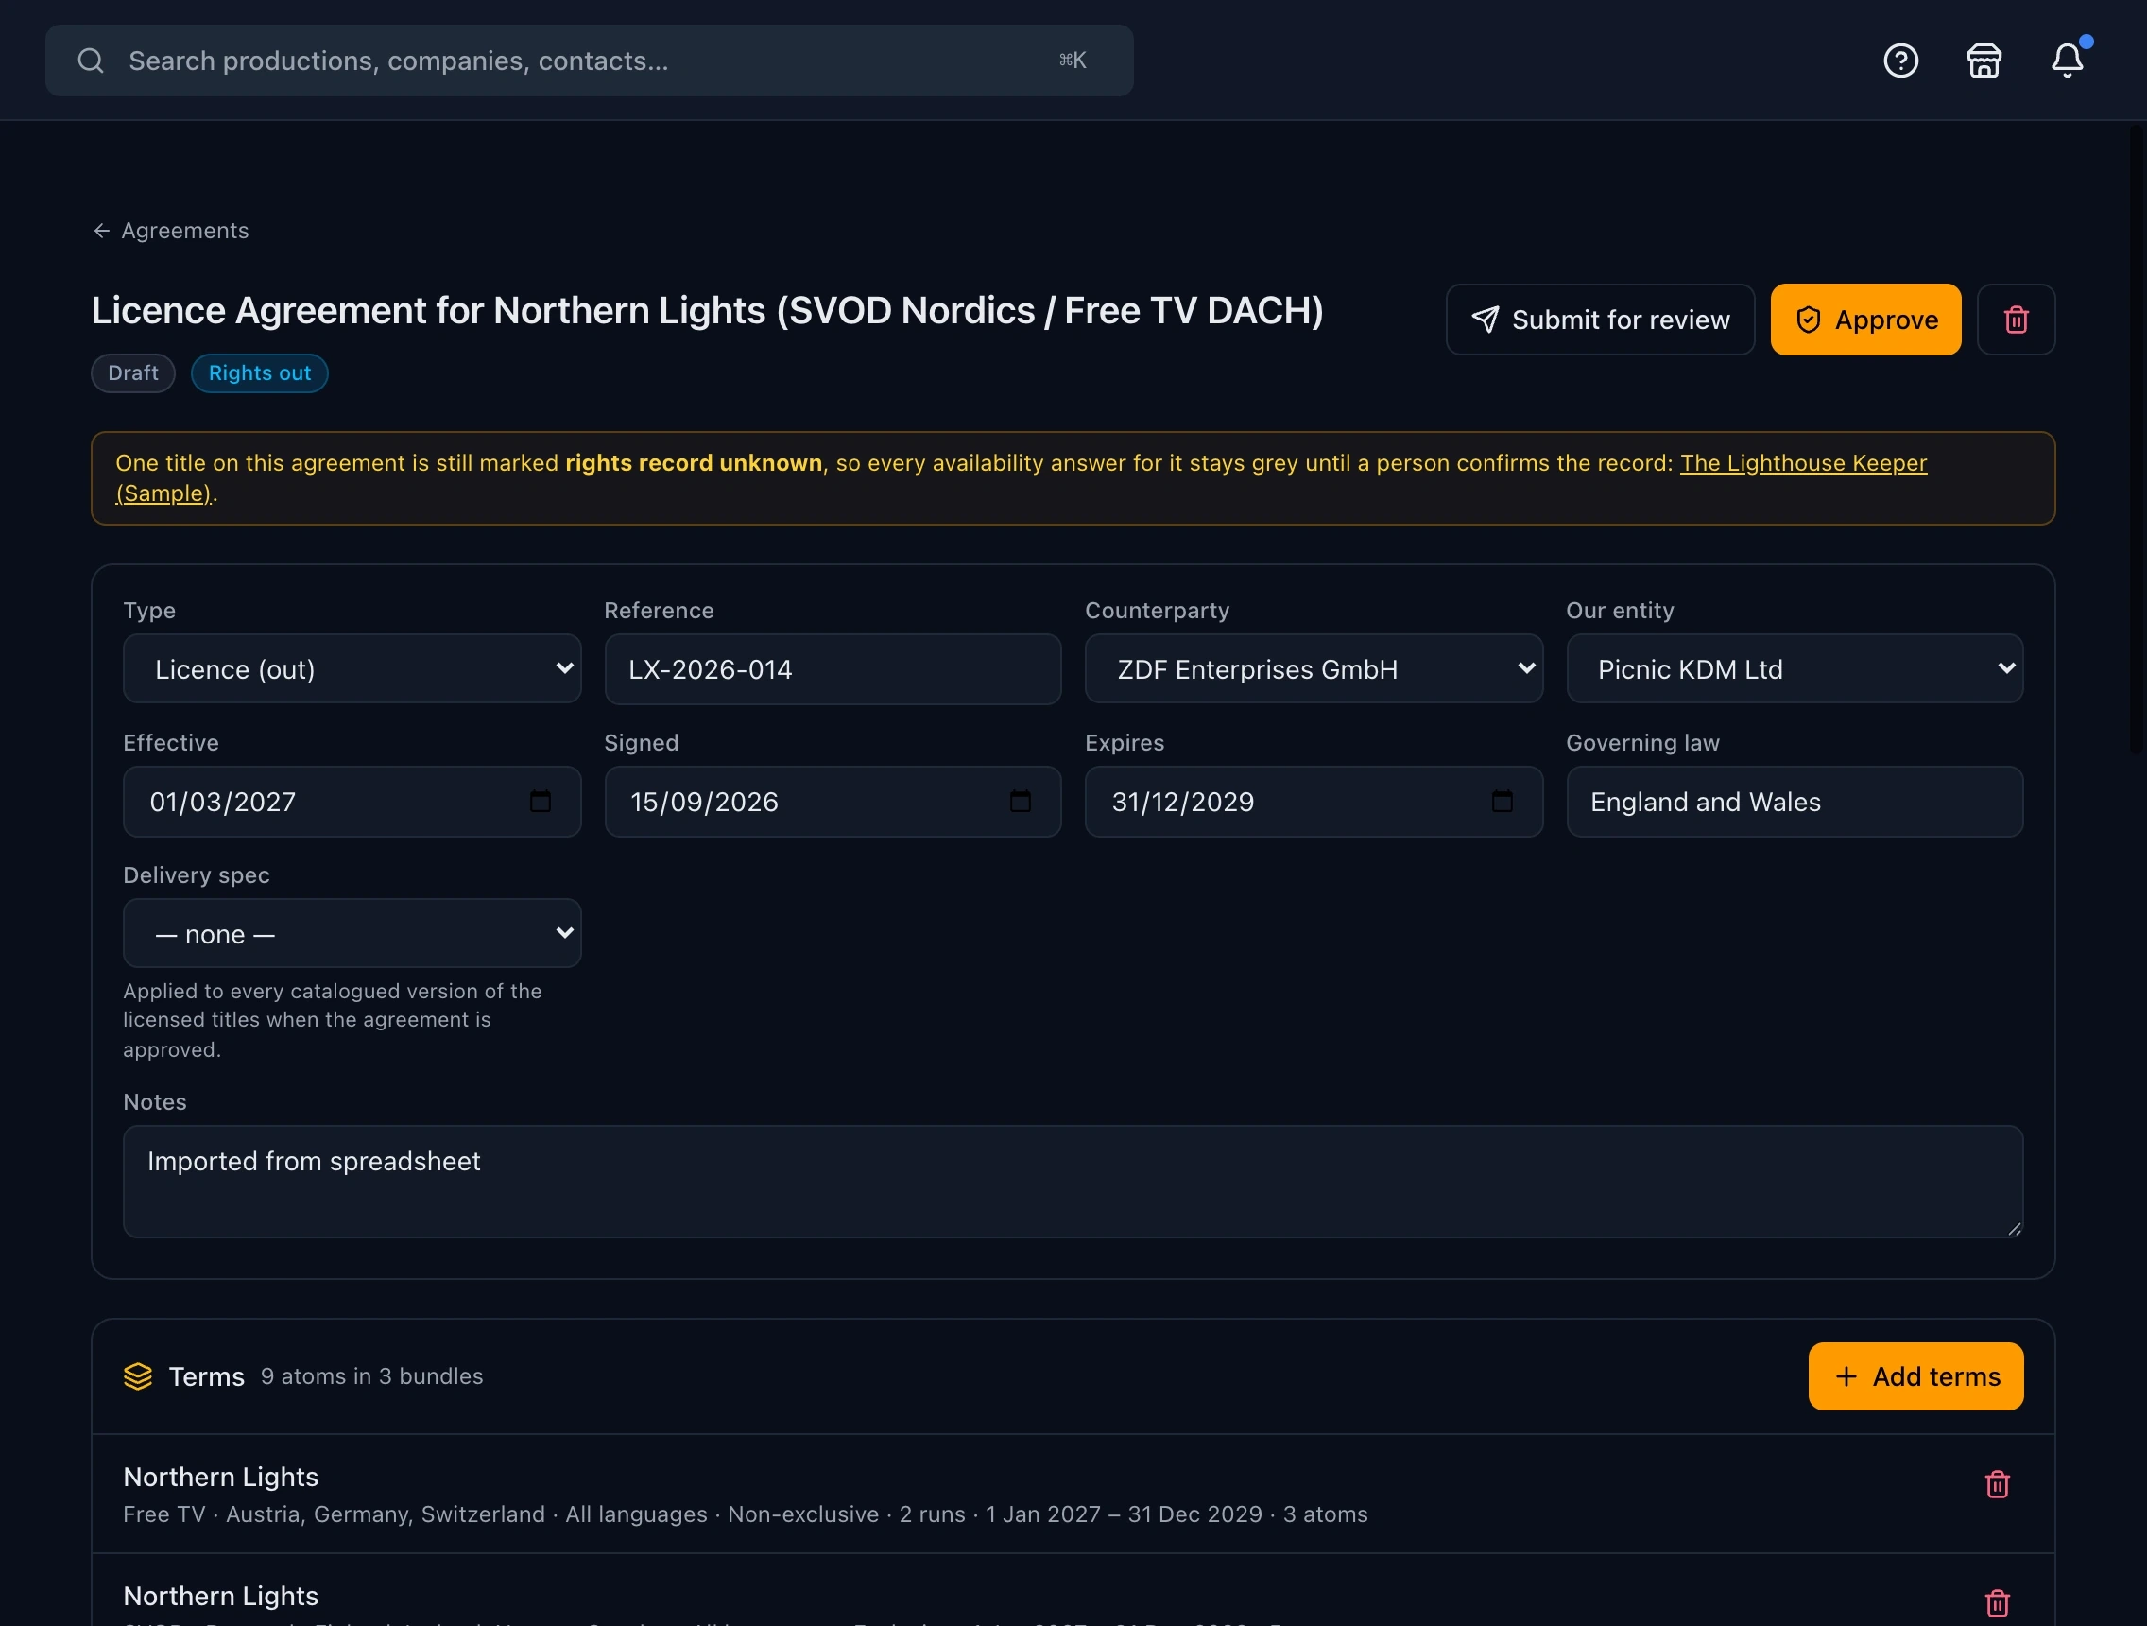Expand the Type dropdown
Viewport: 2147px width, 1626px height.
352,669
